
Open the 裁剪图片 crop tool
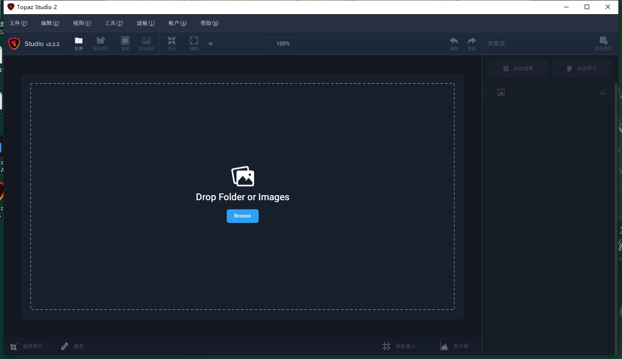(26, 346)
